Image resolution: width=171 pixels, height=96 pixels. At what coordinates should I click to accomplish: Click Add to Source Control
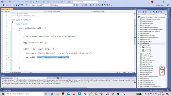(x=156, y=90)
